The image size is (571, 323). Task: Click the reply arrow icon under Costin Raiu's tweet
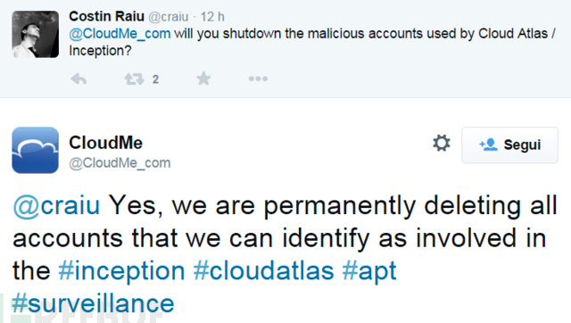tap(79, 79)
